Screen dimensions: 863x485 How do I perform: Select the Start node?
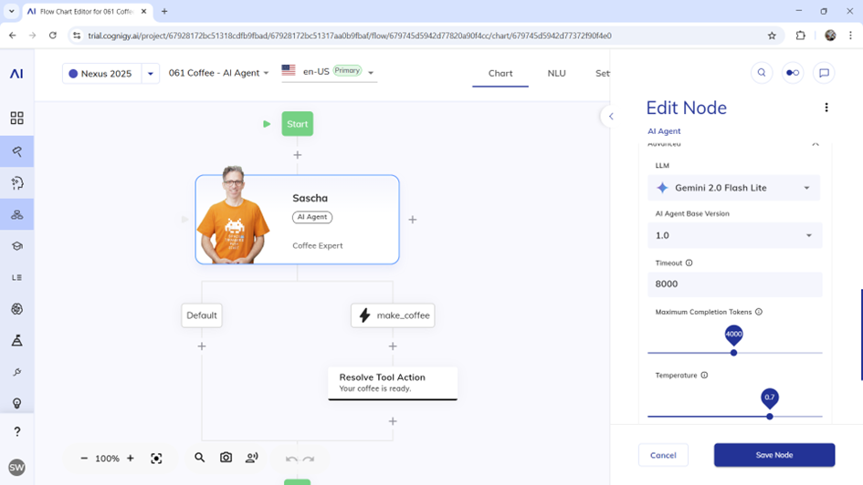point(297,124)
